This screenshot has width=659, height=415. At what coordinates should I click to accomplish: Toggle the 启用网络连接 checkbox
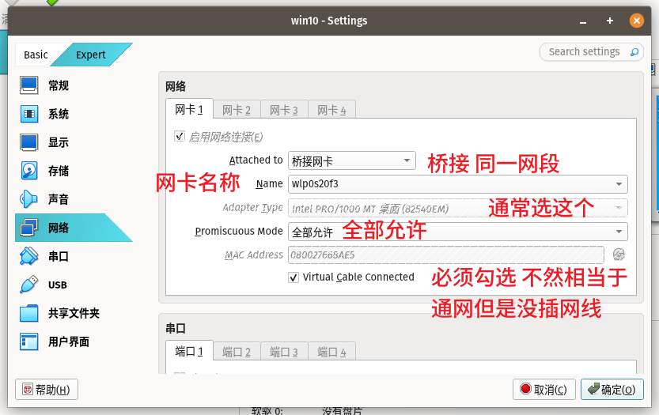point(180,137)
